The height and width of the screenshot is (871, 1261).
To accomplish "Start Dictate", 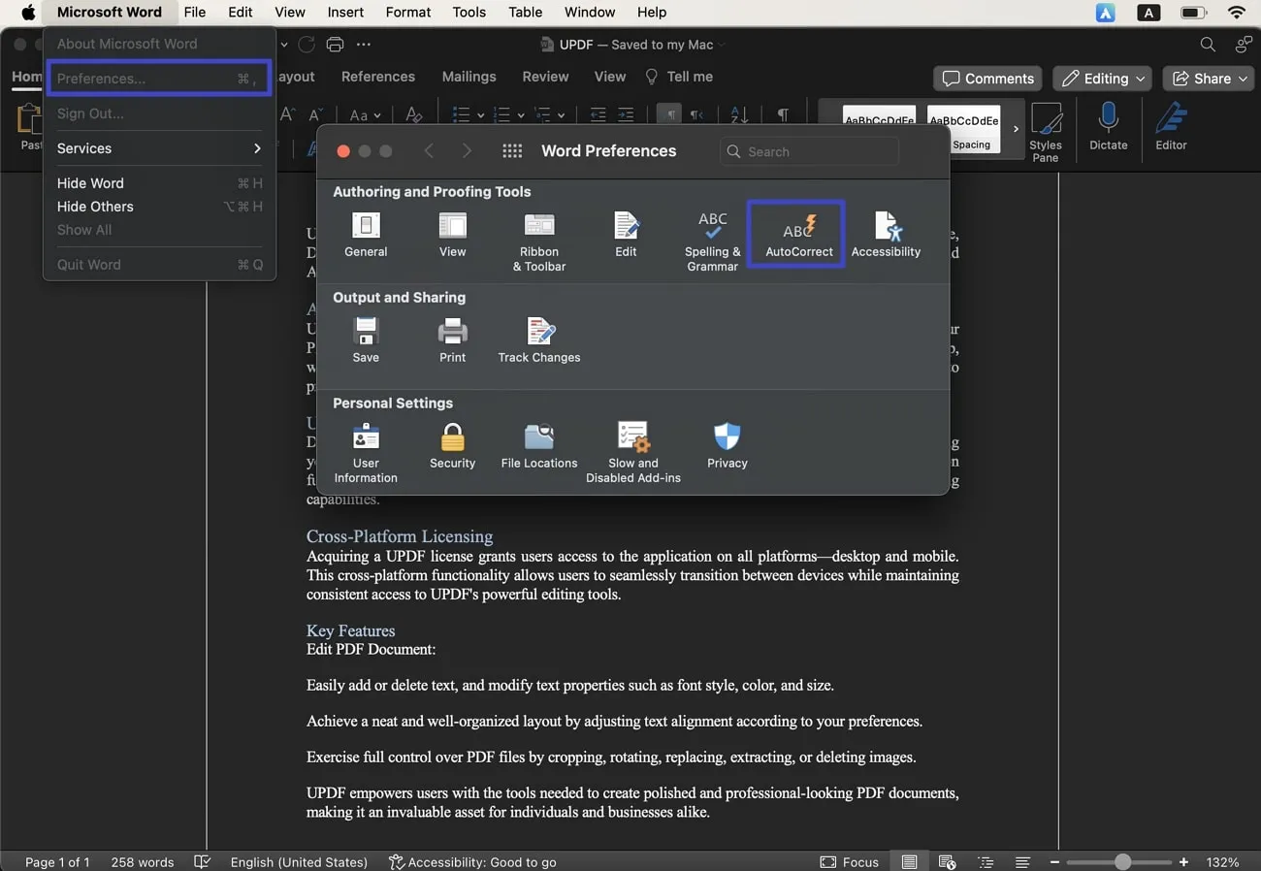I will coord(1108,126).
